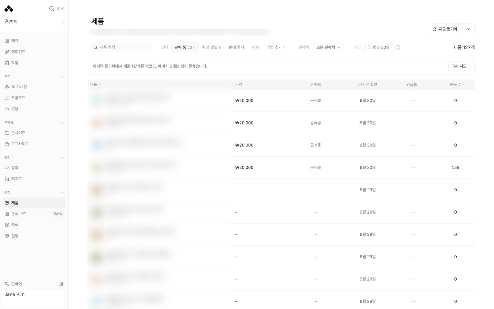Viewport: 494px width, 309px height.
Task: Click the 가격 column header
Action: (239, 84)
